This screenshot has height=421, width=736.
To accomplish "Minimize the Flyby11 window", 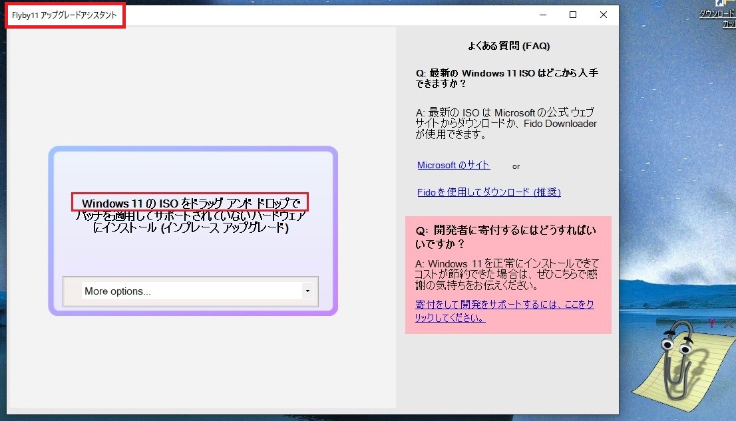I will (x=543, y=15).
